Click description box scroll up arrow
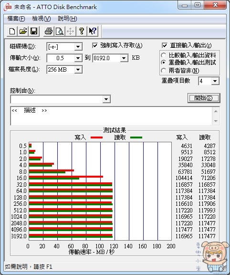The height and width of the screenshot is (275, 230). 216,111
